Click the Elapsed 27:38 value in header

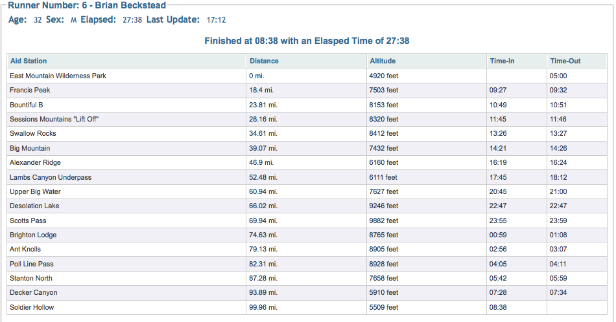pyautogui.click(x=132, y=20)
